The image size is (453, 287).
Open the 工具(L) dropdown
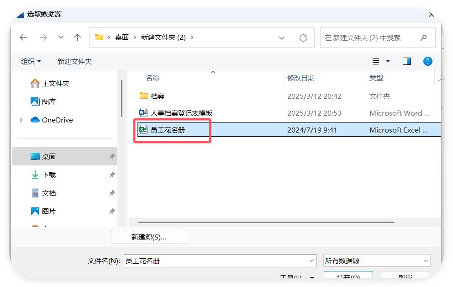pos(297,276)
